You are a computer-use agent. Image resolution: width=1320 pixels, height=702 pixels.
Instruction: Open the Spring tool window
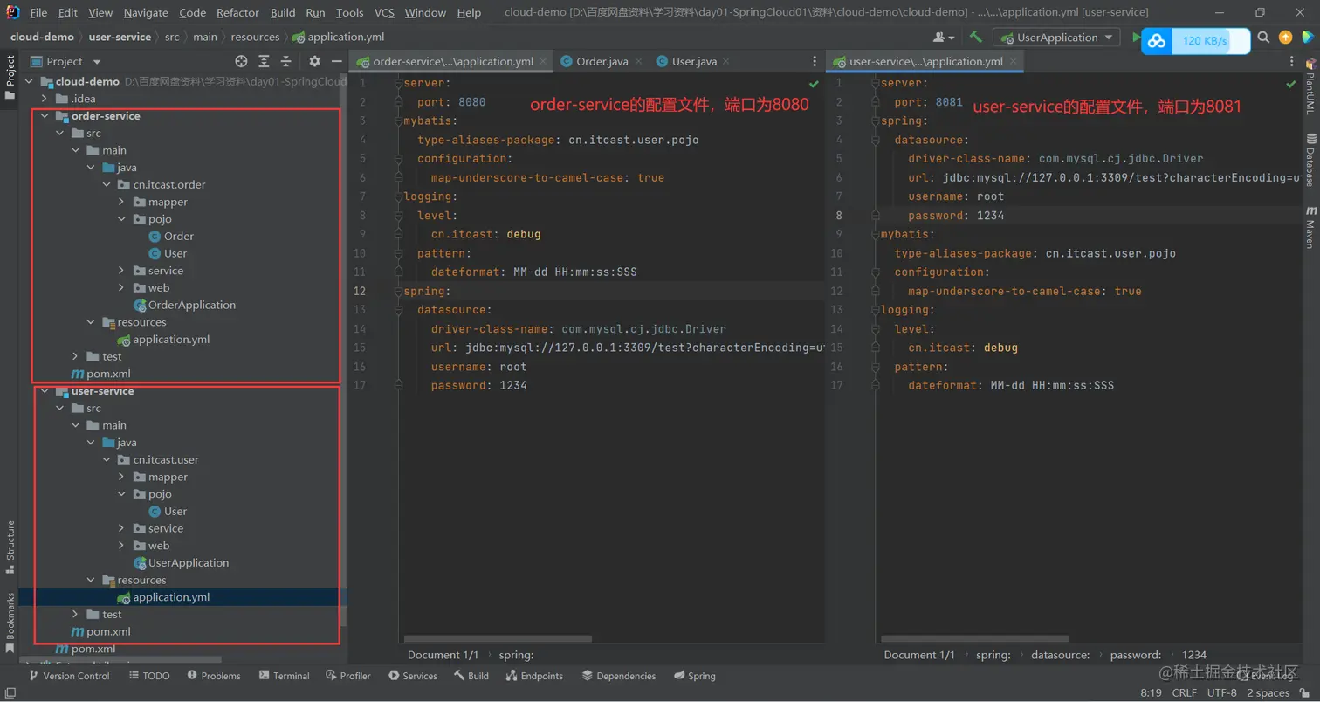[x=695, y=676]
